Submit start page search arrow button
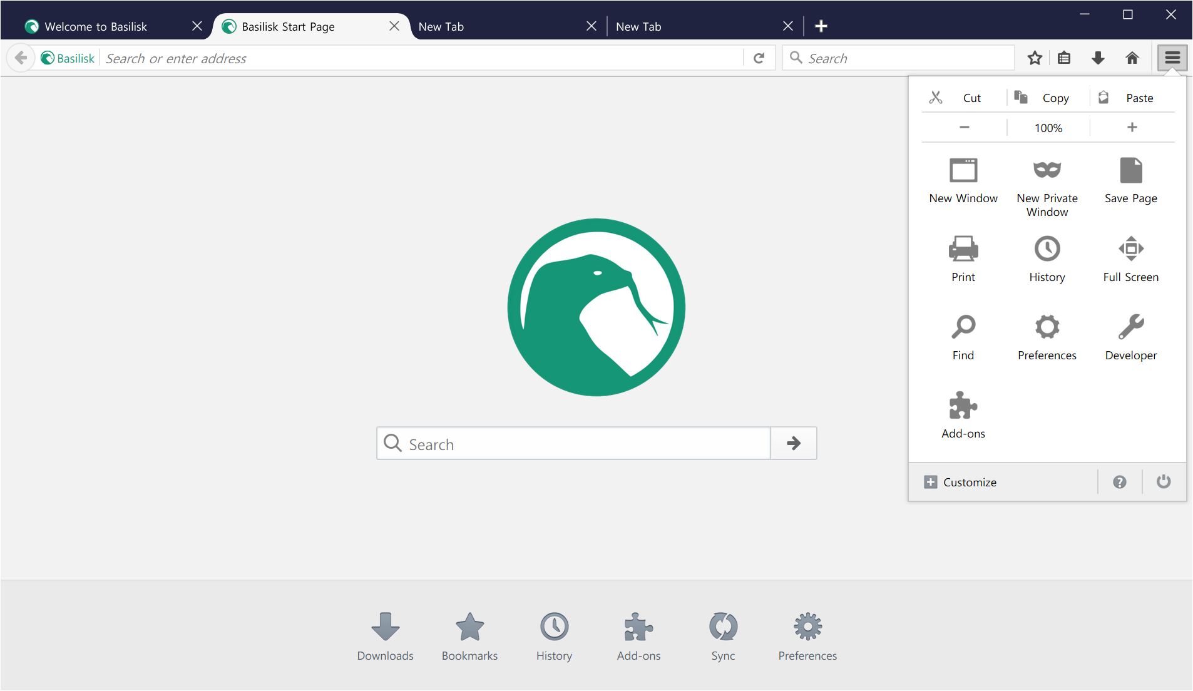 click(x=794, y=443)
